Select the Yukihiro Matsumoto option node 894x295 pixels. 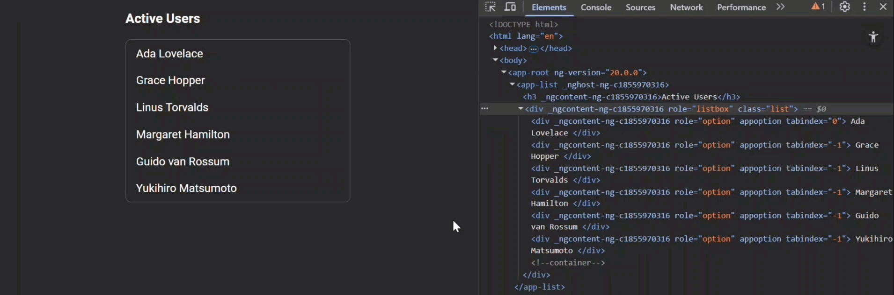(711, 245)
